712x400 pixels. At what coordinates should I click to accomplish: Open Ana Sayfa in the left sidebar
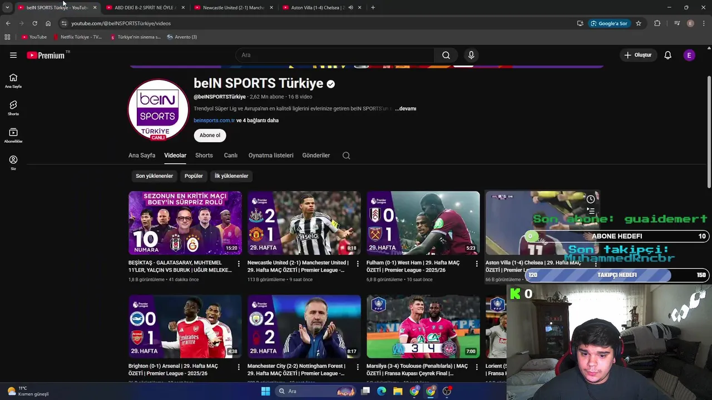[13, 81]
